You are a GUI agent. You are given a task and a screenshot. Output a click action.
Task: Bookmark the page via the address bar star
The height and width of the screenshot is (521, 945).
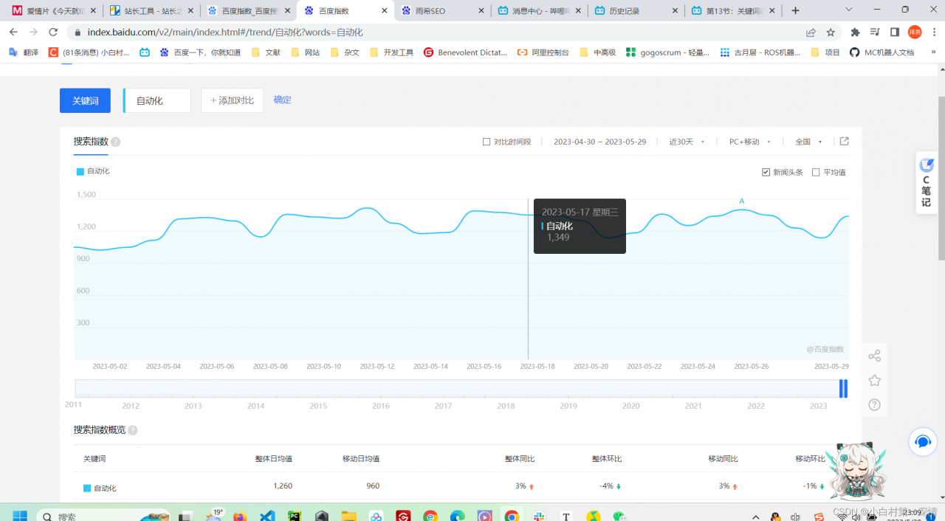coord(831,32)
